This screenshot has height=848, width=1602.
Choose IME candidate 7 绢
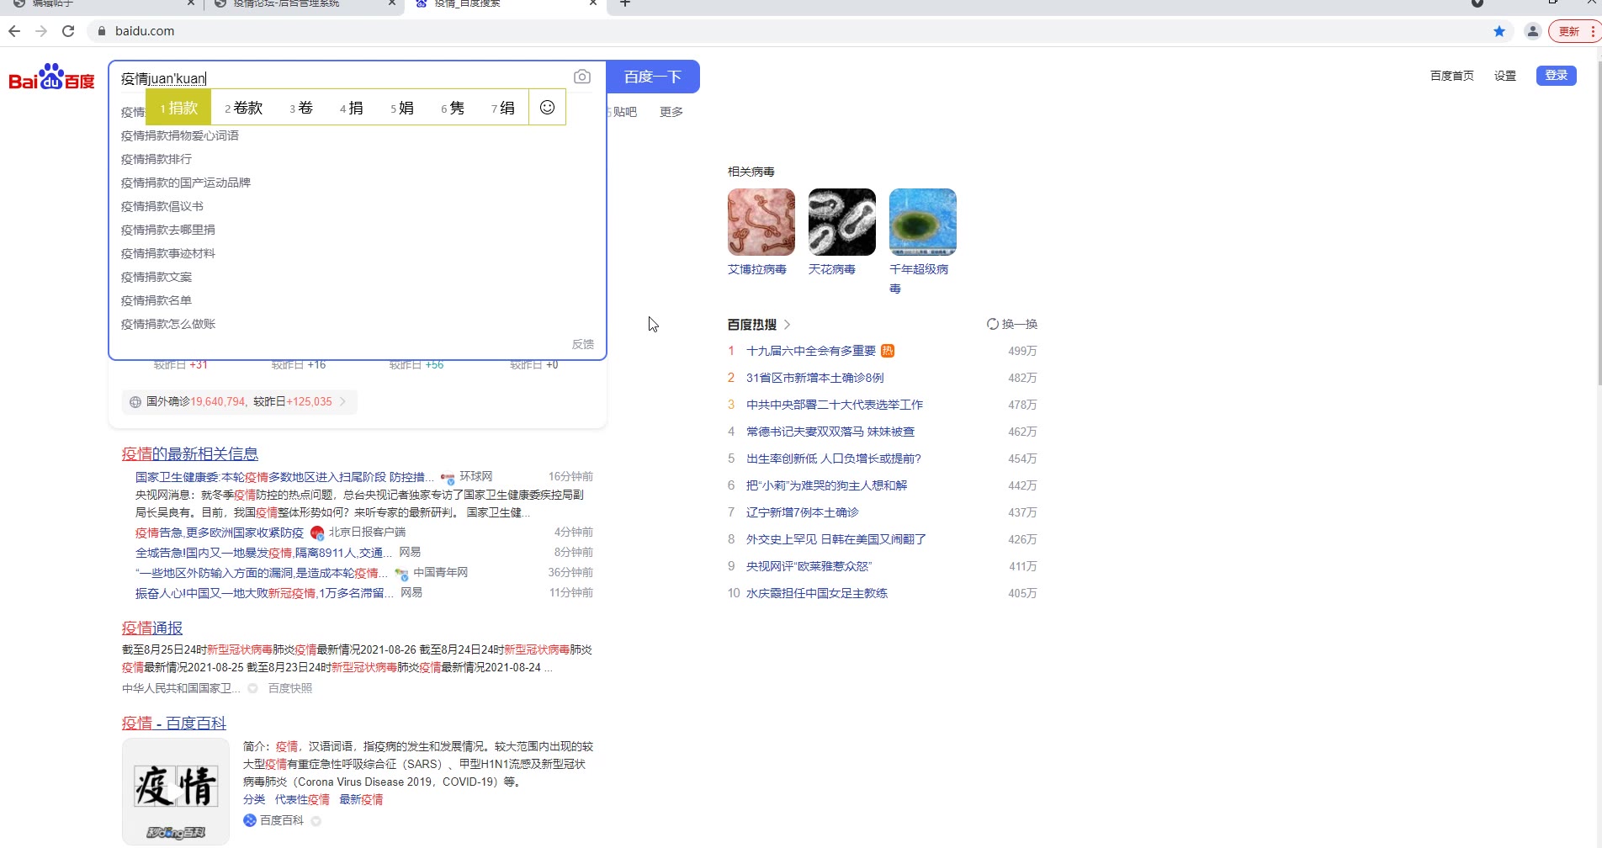pos(503,108)
